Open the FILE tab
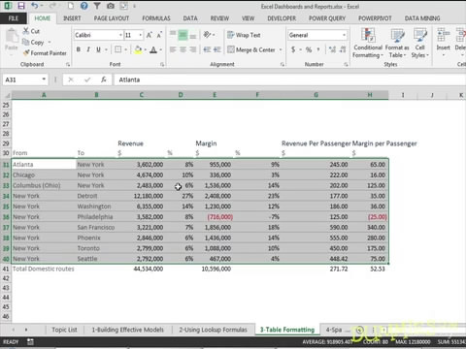The height and width of the screenshot is (349, 466). point(14,18)
